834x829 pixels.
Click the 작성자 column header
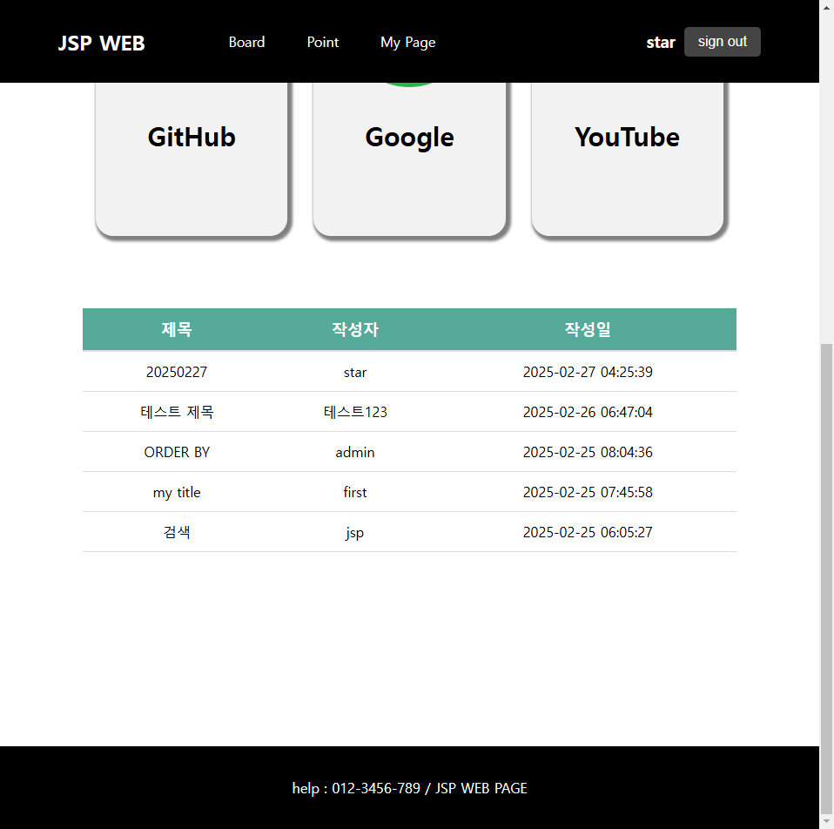tap(355, 329)
